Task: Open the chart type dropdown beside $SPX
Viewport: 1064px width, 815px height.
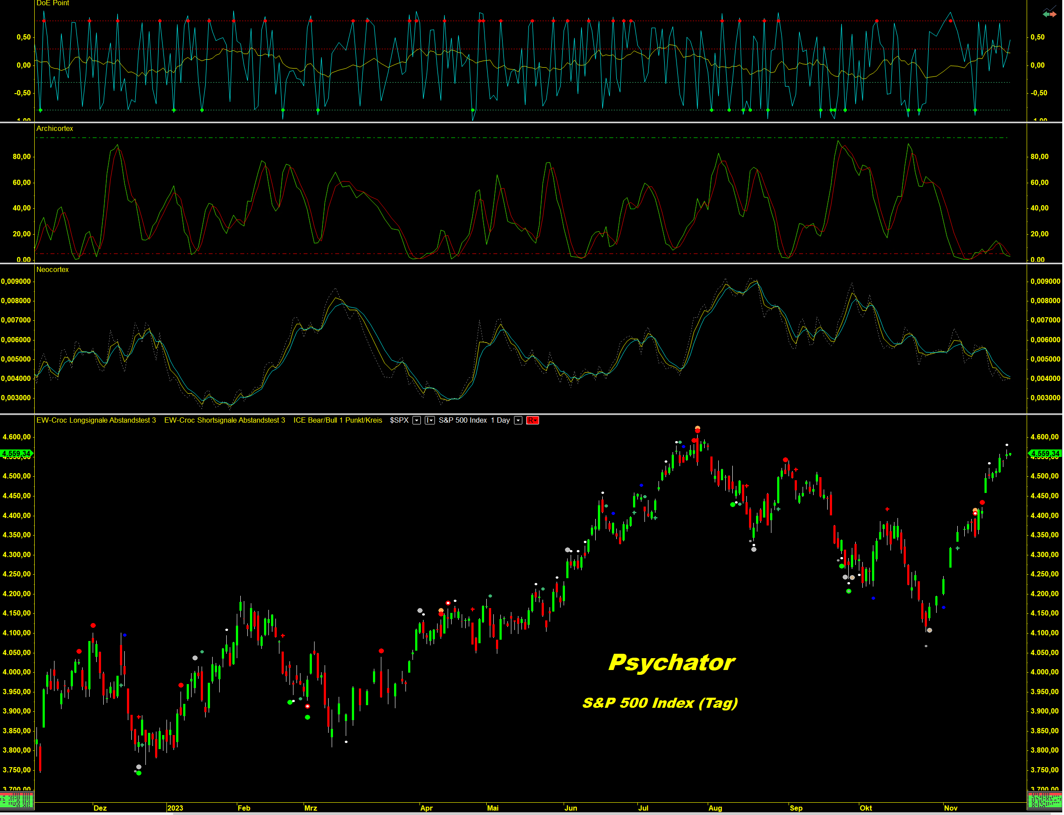Action: (x=430, y=420)
